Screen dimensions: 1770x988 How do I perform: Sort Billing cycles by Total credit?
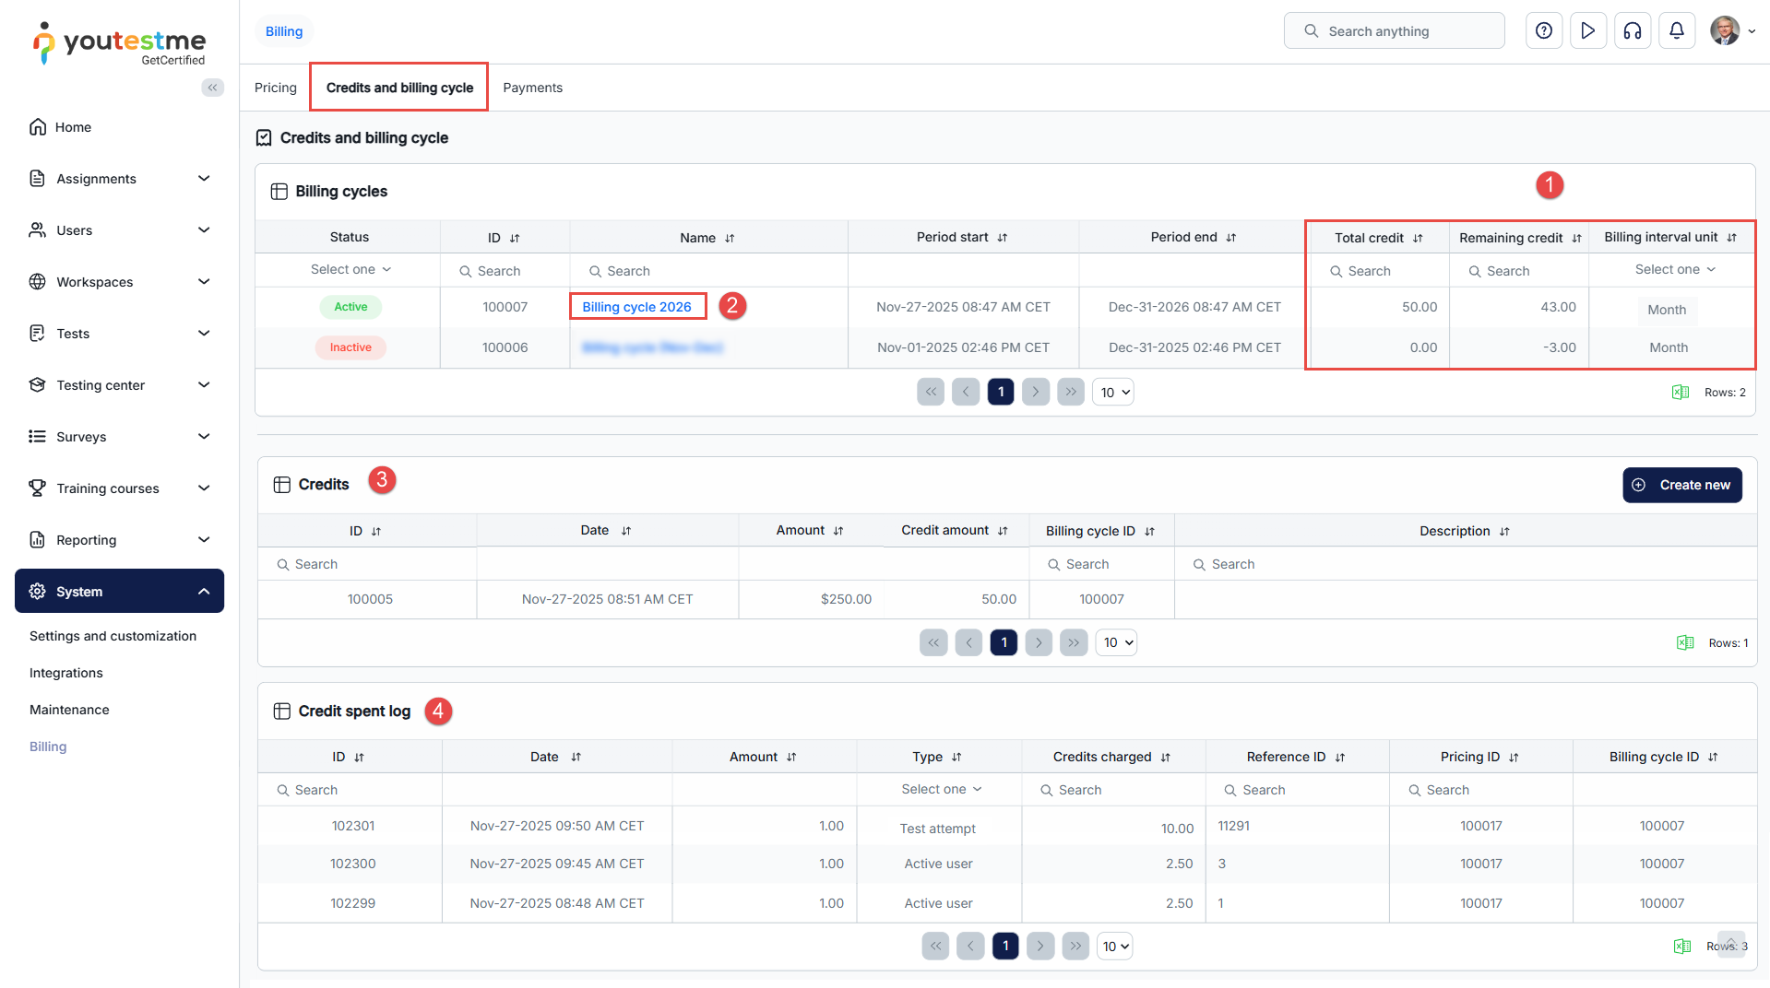1418,239
